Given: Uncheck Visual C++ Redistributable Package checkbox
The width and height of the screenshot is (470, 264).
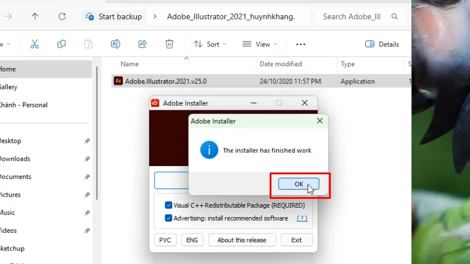Looking at the screenshot, I should click(168, 205).
